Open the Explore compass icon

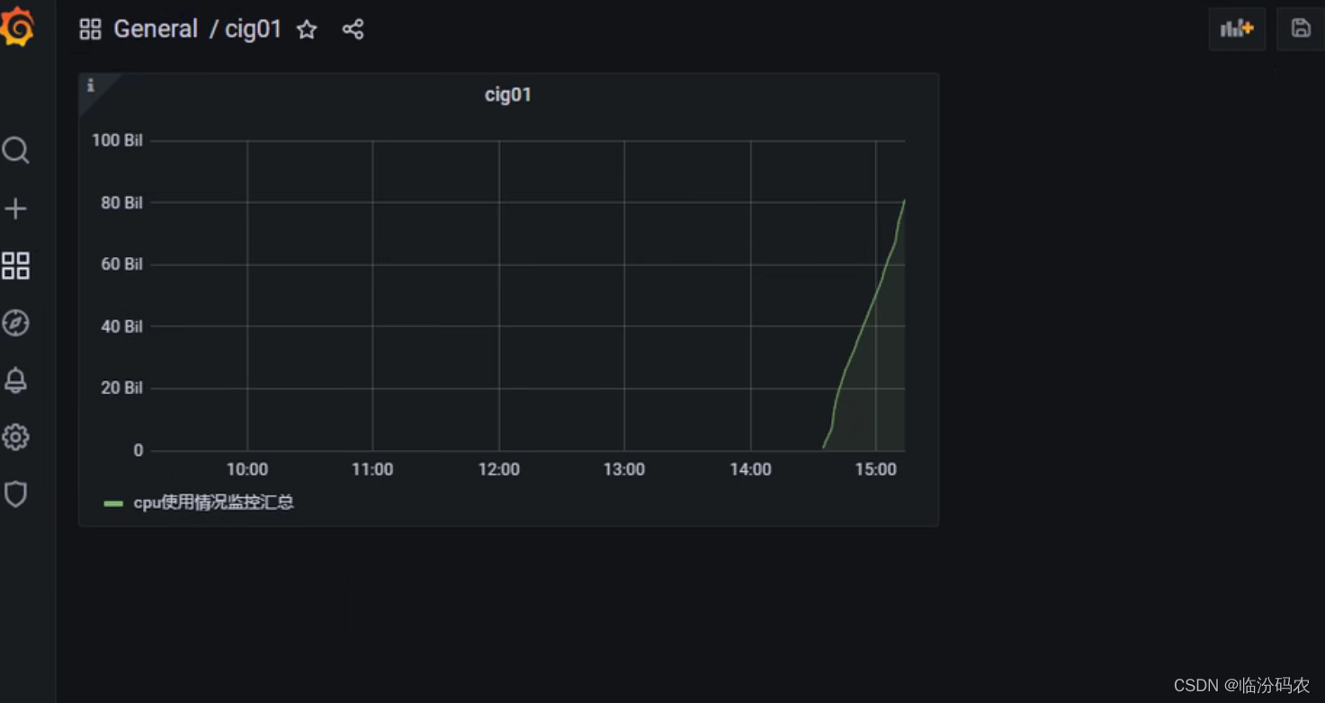pyautogui.click(x=15, y=323)
